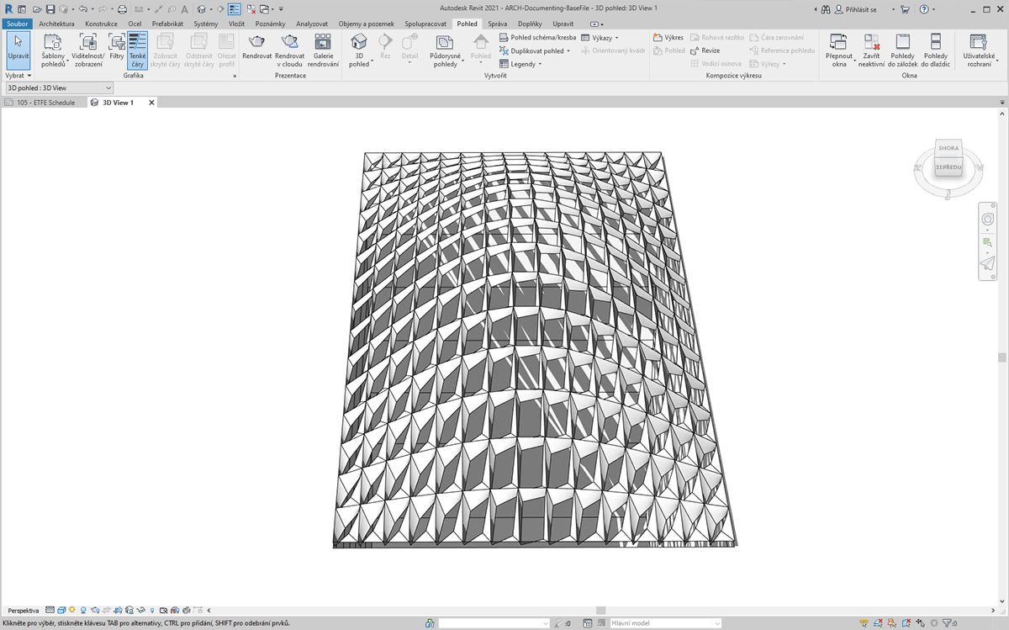
Task: Switch to the Prefabrikát ribbon tab
Action: point(167,24)
